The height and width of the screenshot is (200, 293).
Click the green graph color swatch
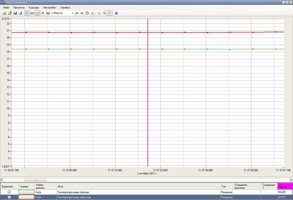[26, 192]
